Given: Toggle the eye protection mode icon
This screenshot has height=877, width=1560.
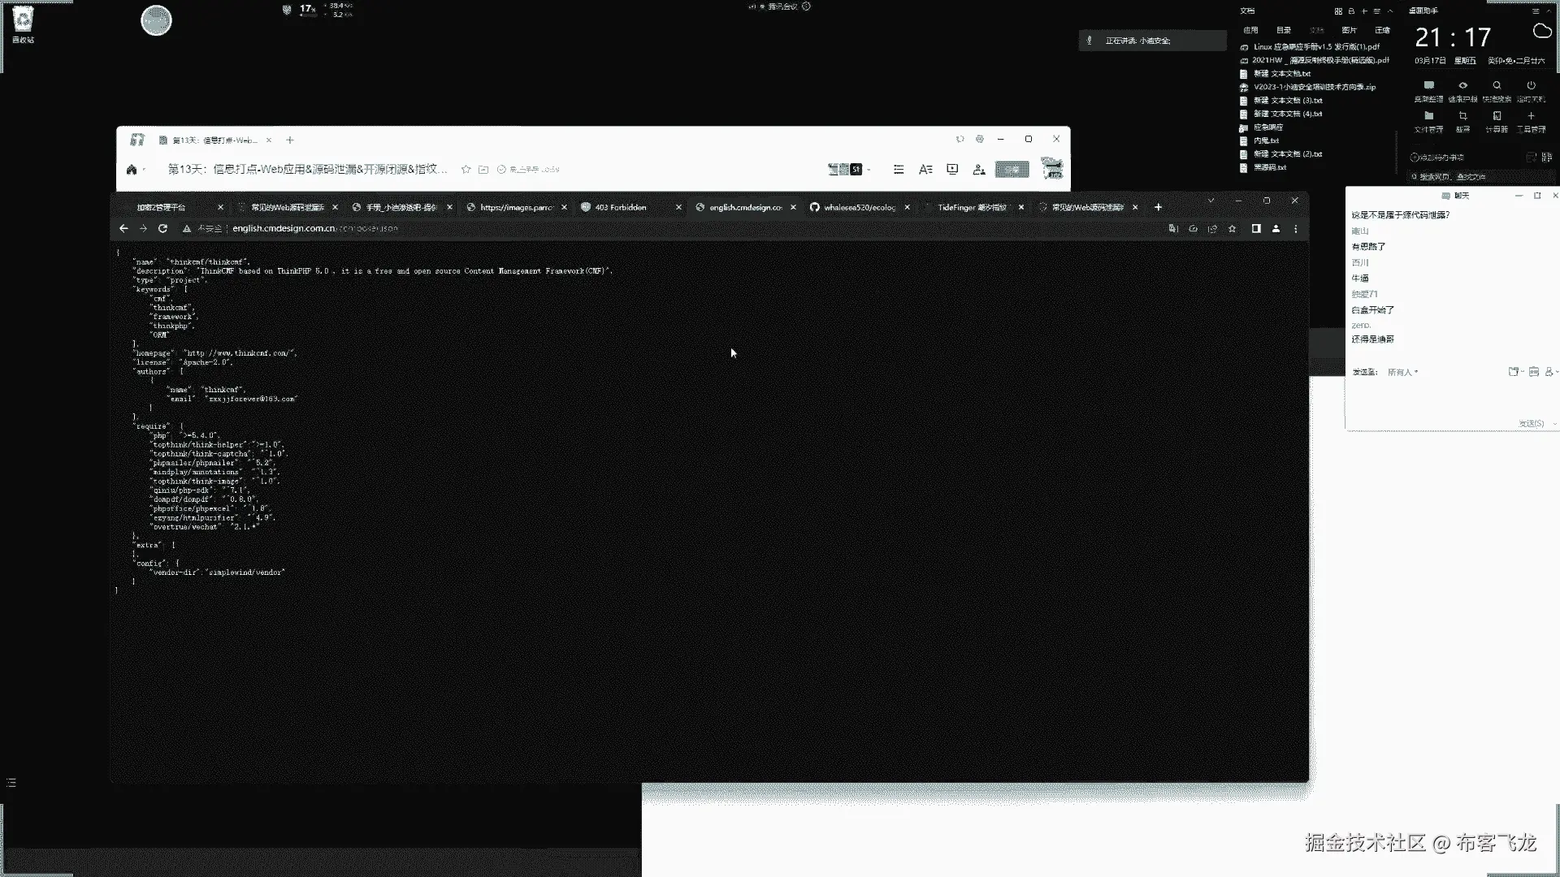Looking at the screenshot, I should (x=1462, y=85).
